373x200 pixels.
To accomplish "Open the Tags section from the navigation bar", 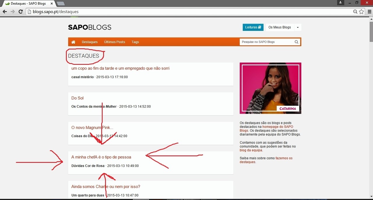I will (135, 42).
